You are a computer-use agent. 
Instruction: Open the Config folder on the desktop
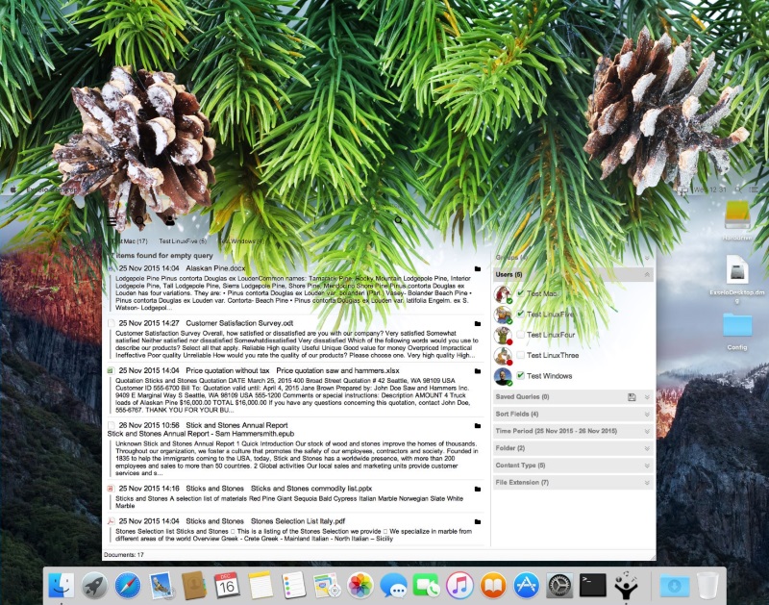point(737,325)
